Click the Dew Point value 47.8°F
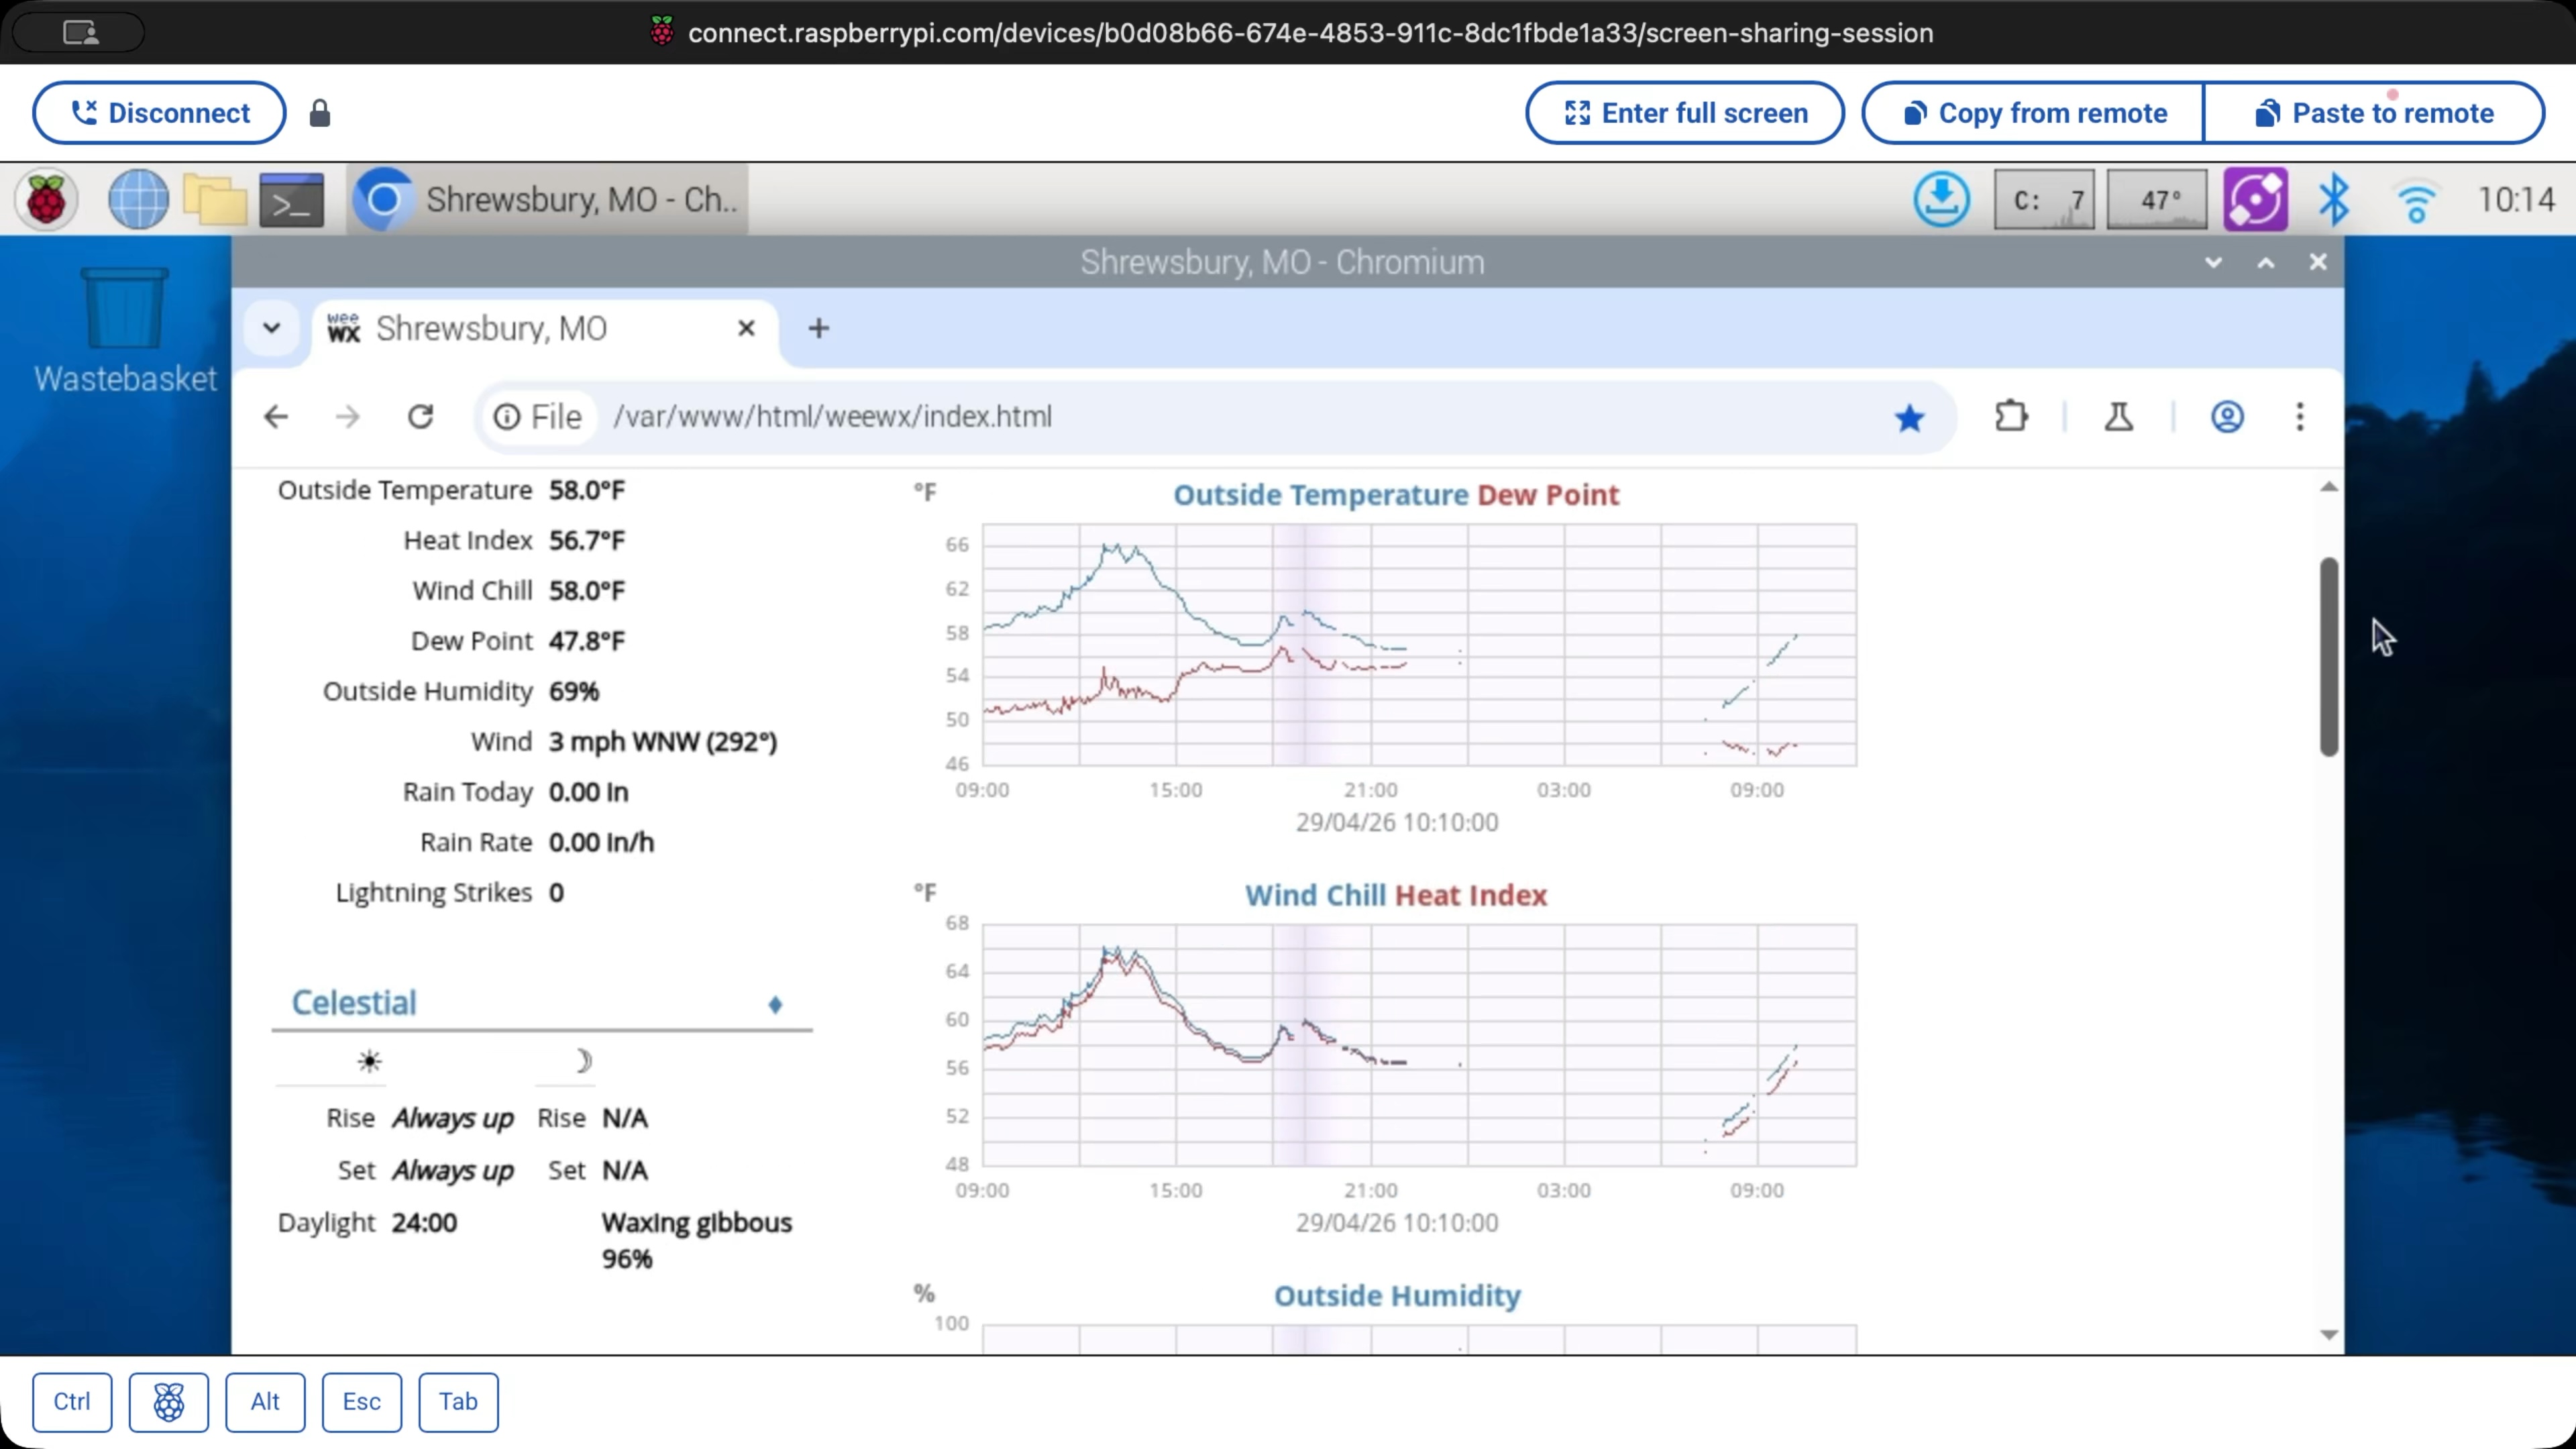 [x=587, y=641]
